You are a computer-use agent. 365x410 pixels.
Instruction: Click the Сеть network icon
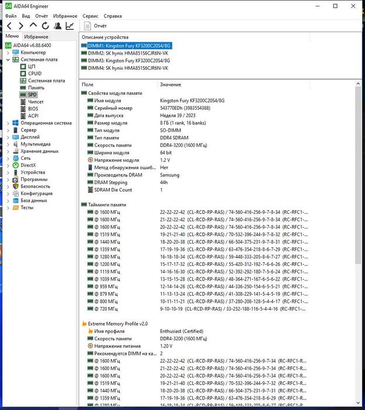pos(16,158)
